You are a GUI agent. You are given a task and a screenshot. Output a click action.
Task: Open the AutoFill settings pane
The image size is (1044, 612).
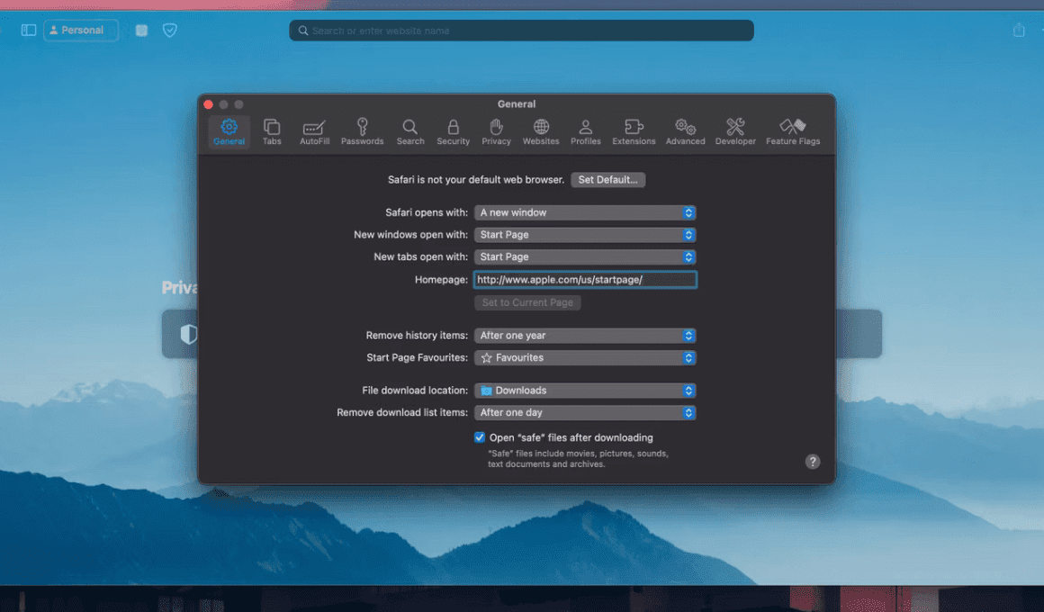[314, 132]
